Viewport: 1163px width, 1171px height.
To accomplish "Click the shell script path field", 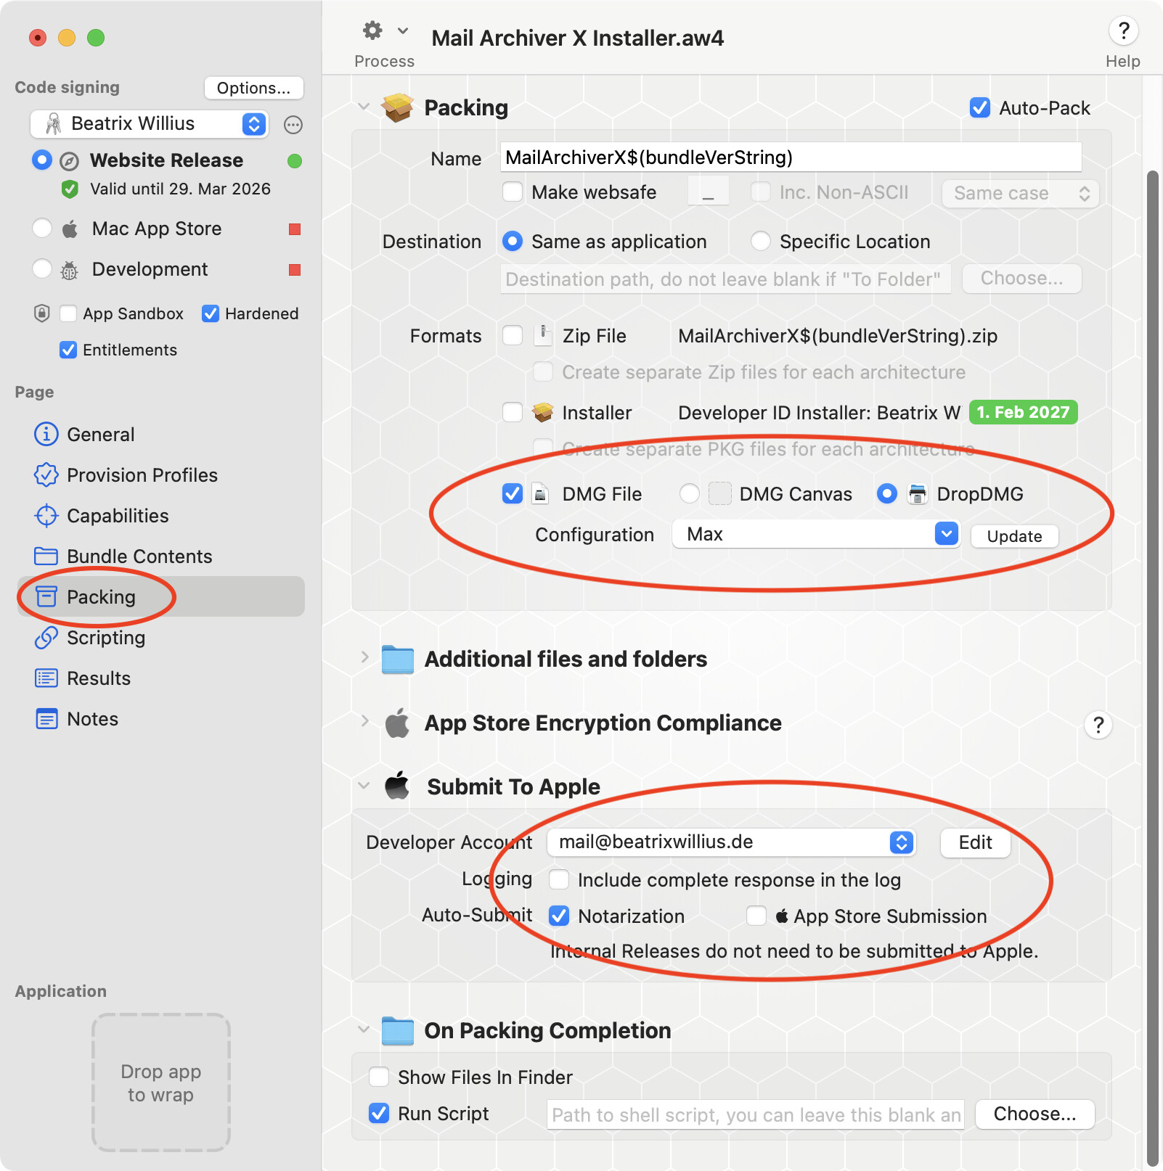I will [x=755, y=1114].
